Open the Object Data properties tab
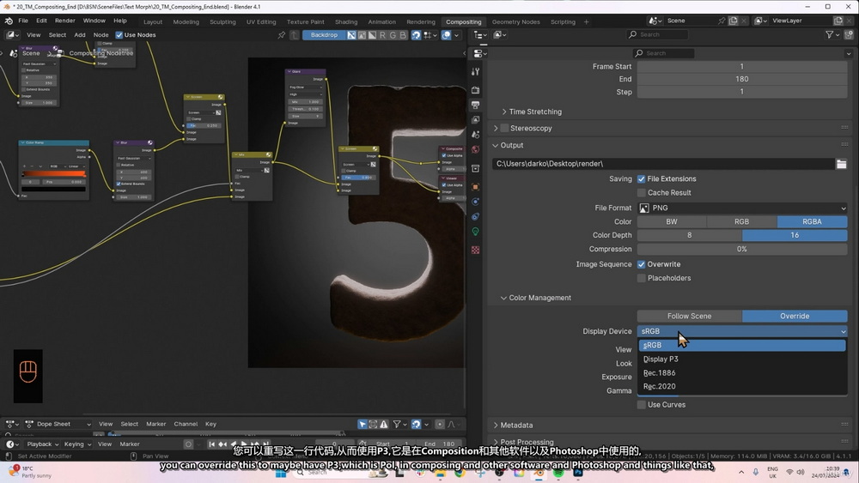 tap(476, 232)
